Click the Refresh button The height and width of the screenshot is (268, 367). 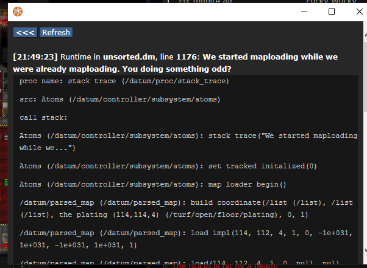click(56, 32)
